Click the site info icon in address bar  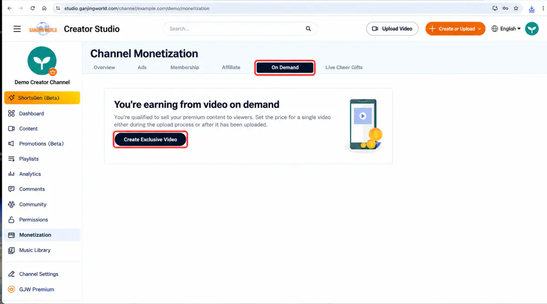tap(57, 8)
